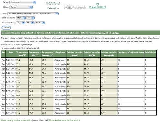Click the Relative humidity Average column header

click(x=109, y=54)
